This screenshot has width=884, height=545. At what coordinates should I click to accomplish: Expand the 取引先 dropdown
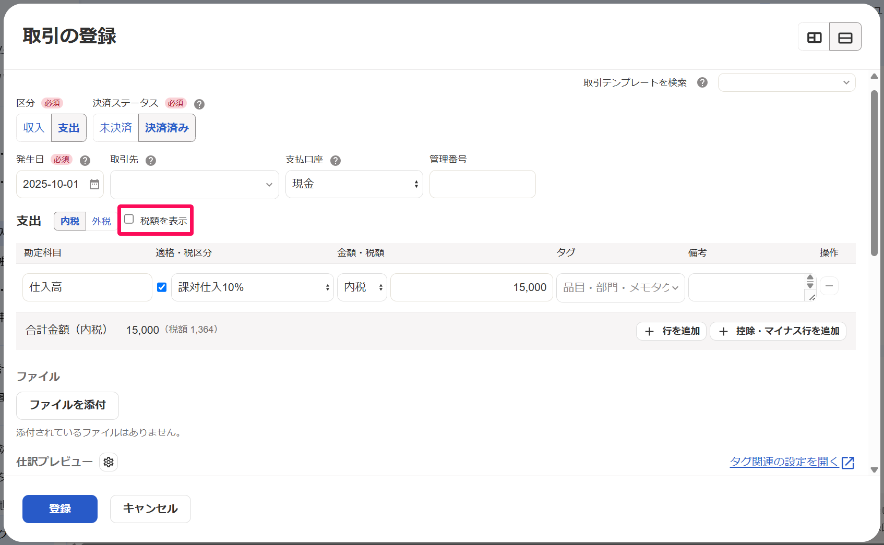(x=195, y=184)
